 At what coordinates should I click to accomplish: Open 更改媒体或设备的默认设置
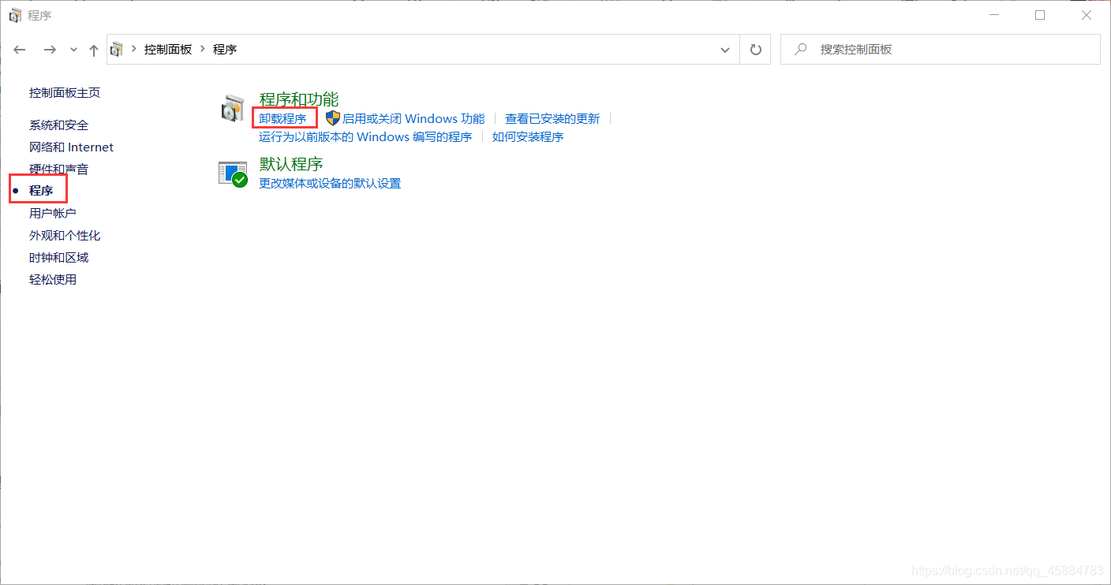point(330,183)
